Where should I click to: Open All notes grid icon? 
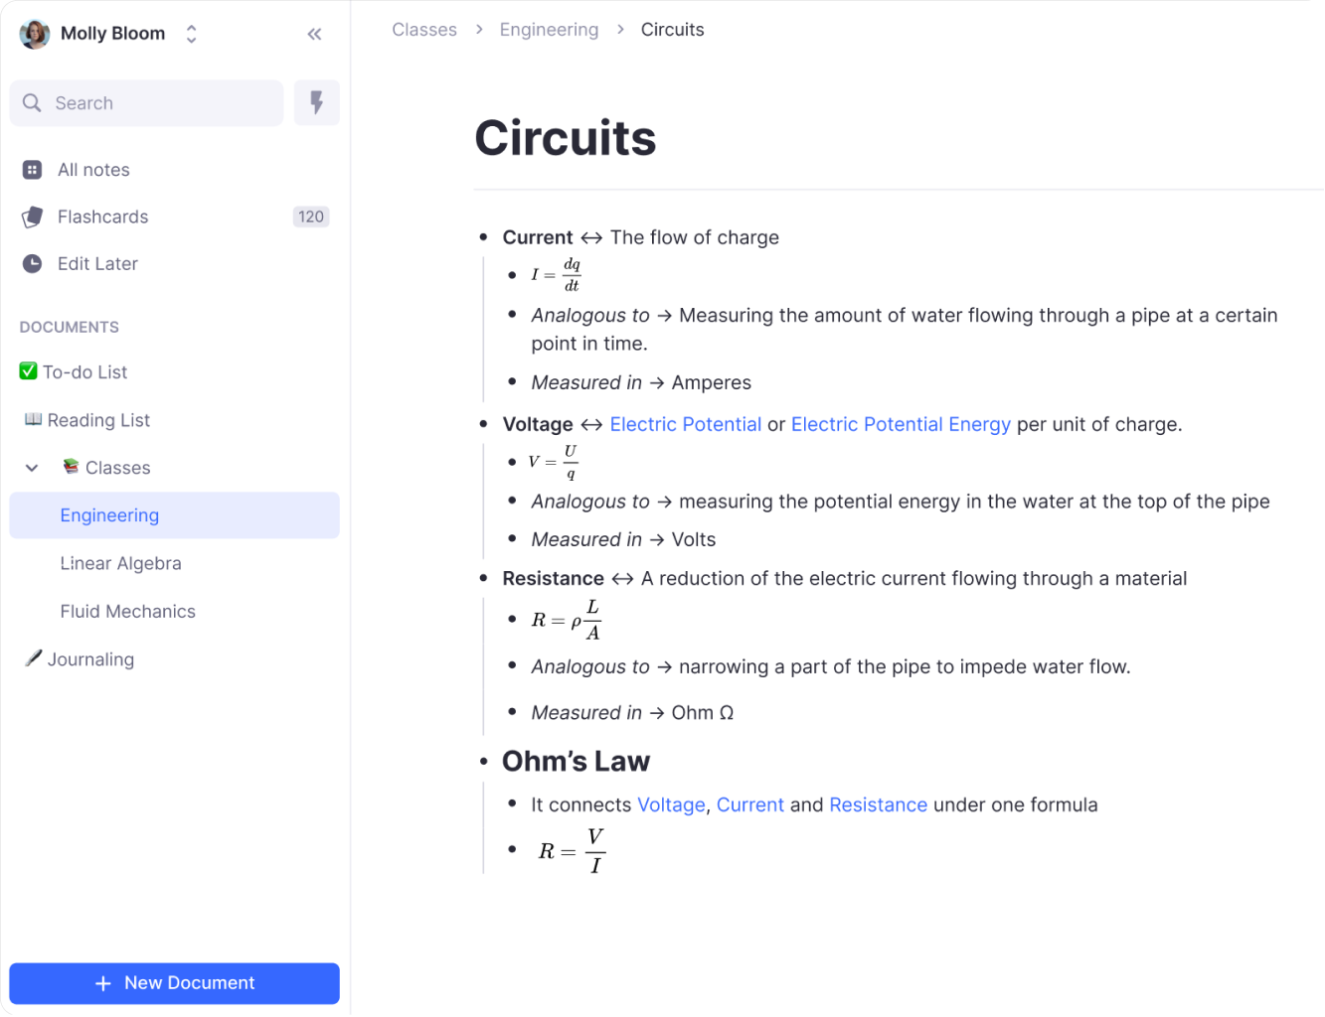point(32,170)
